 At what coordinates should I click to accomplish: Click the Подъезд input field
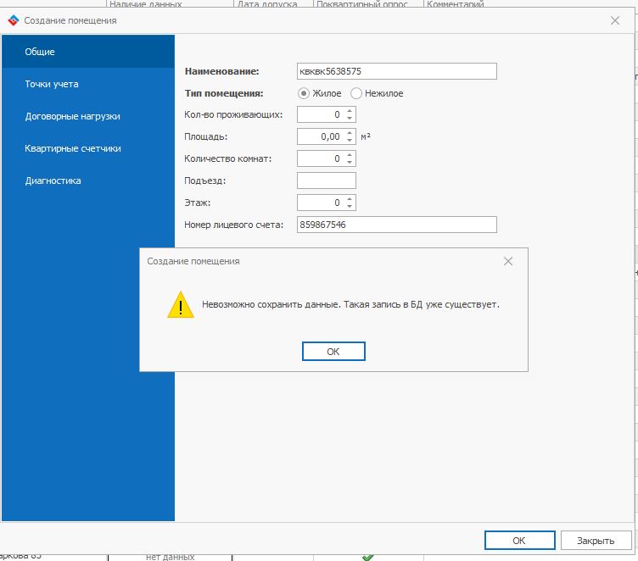pos(327,181)
